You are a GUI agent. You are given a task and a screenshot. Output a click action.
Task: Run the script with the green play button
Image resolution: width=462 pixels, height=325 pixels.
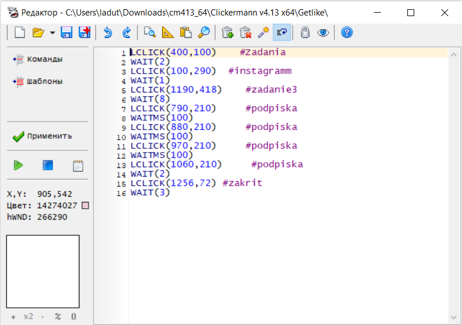click(18, 165)
